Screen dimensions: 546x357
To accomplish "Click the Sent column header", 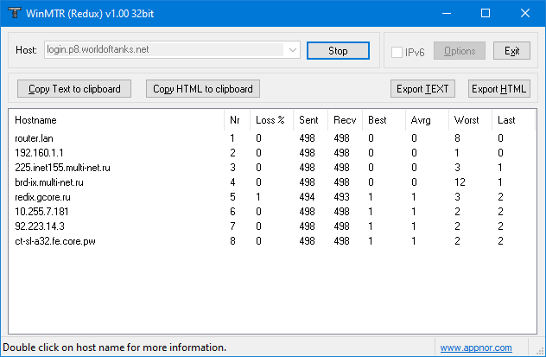I will [310, 120].
